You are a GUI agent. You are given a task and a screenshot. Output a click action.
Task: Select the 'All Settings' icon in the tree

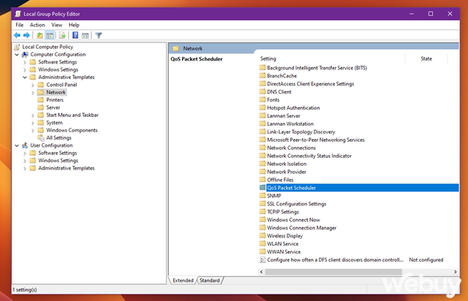click(x=41, y=137)
